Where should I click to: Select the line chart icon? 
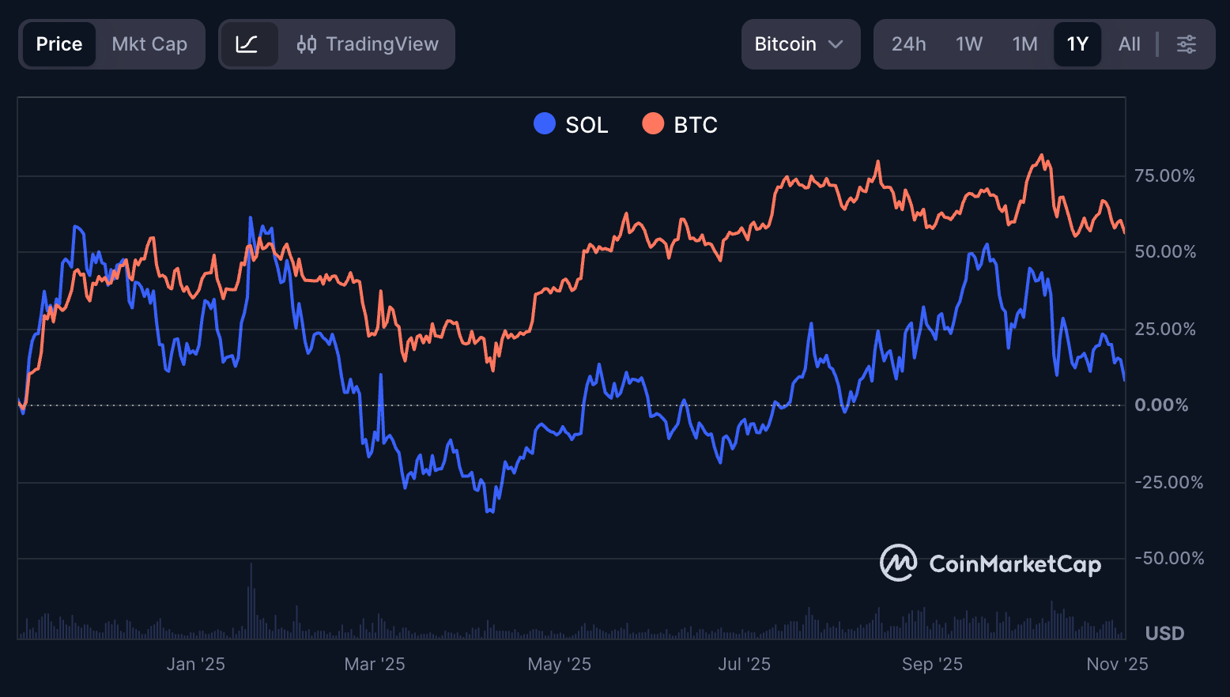pyautogui.click(x=250, y=44)
